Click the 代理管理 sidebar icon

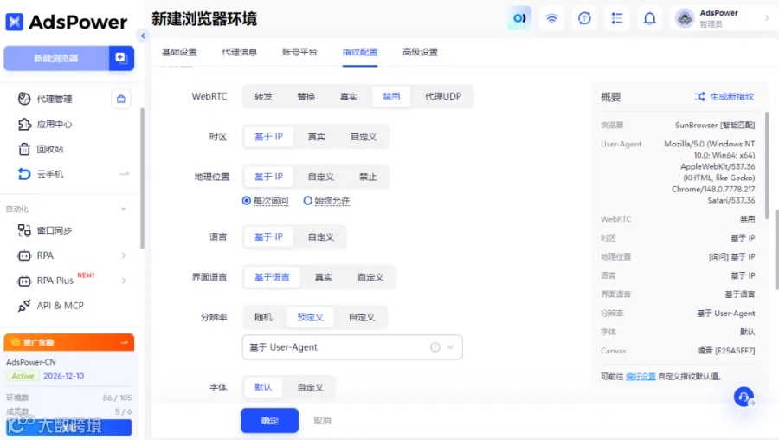[24, 99]
